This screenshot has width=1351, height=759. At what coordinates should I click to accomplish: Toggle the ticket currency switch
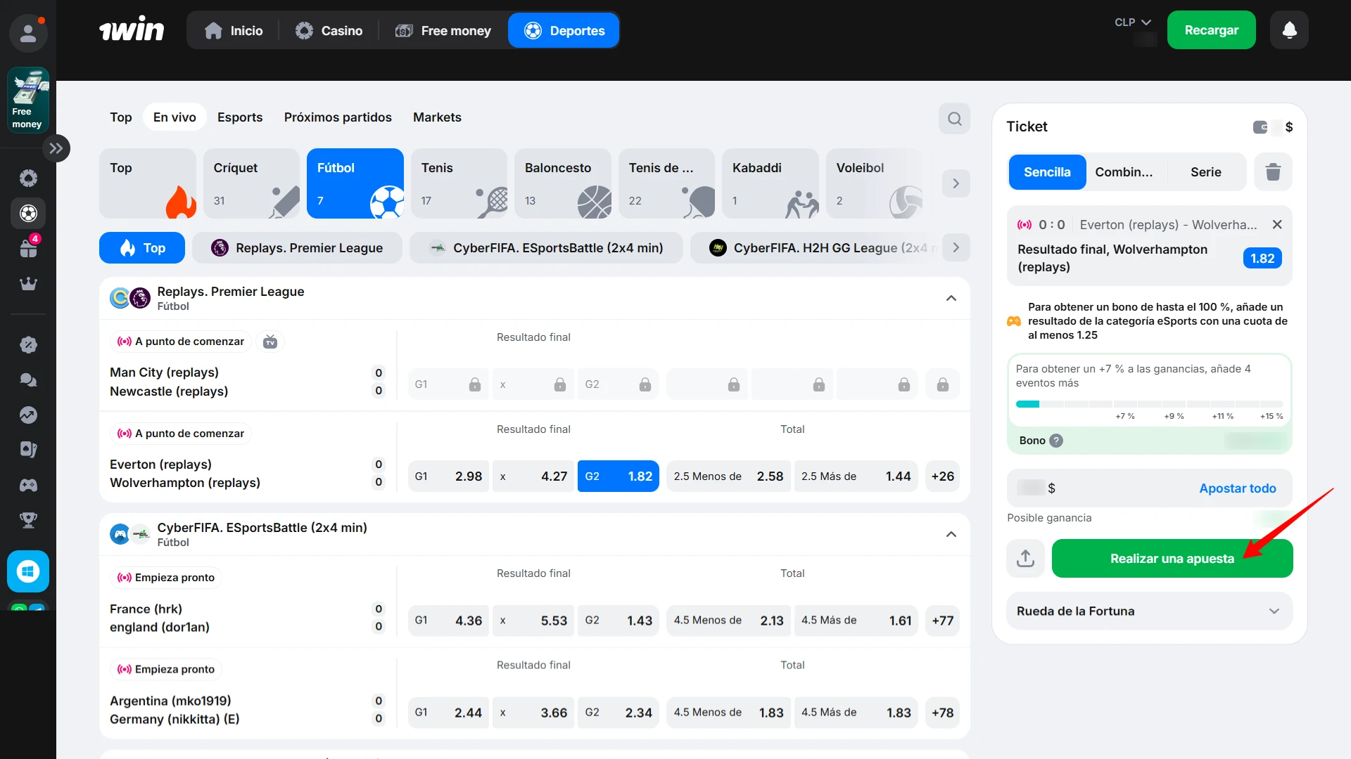[x=1260, y=127]
